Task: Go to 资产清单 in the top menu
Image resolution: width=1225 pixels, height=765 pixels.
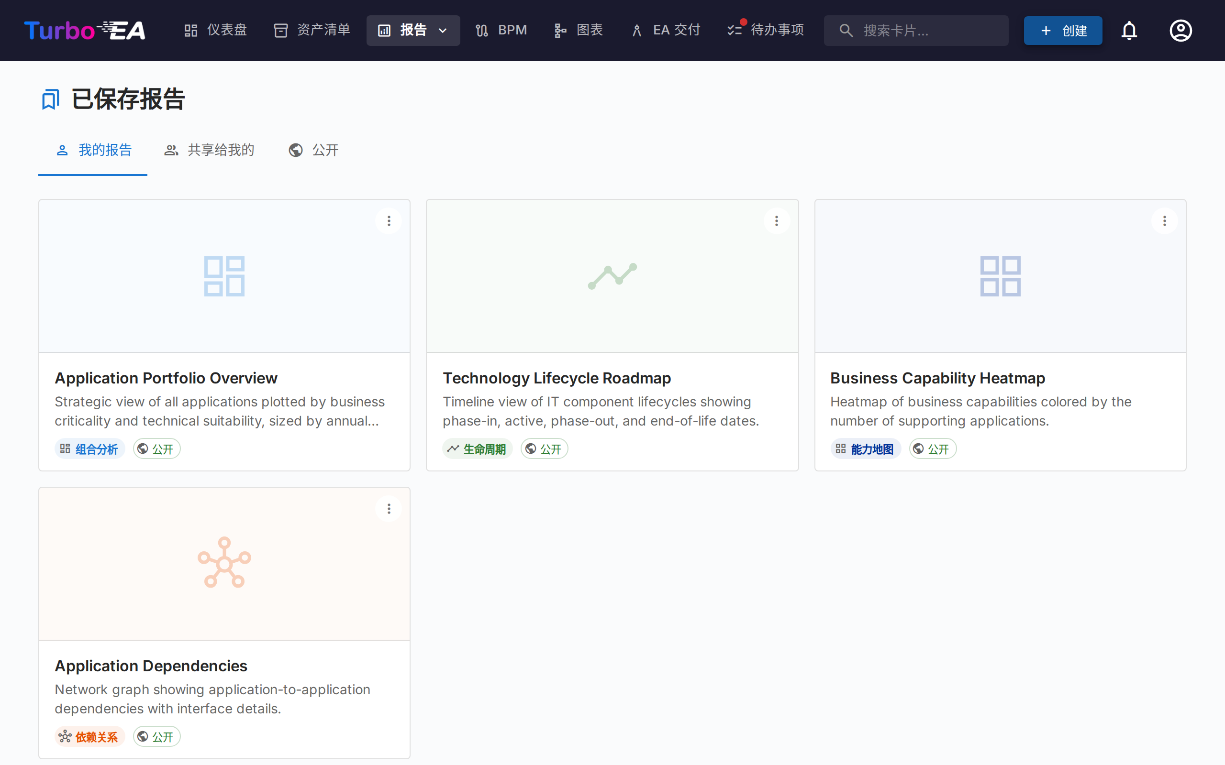Action: click(312, 30)
